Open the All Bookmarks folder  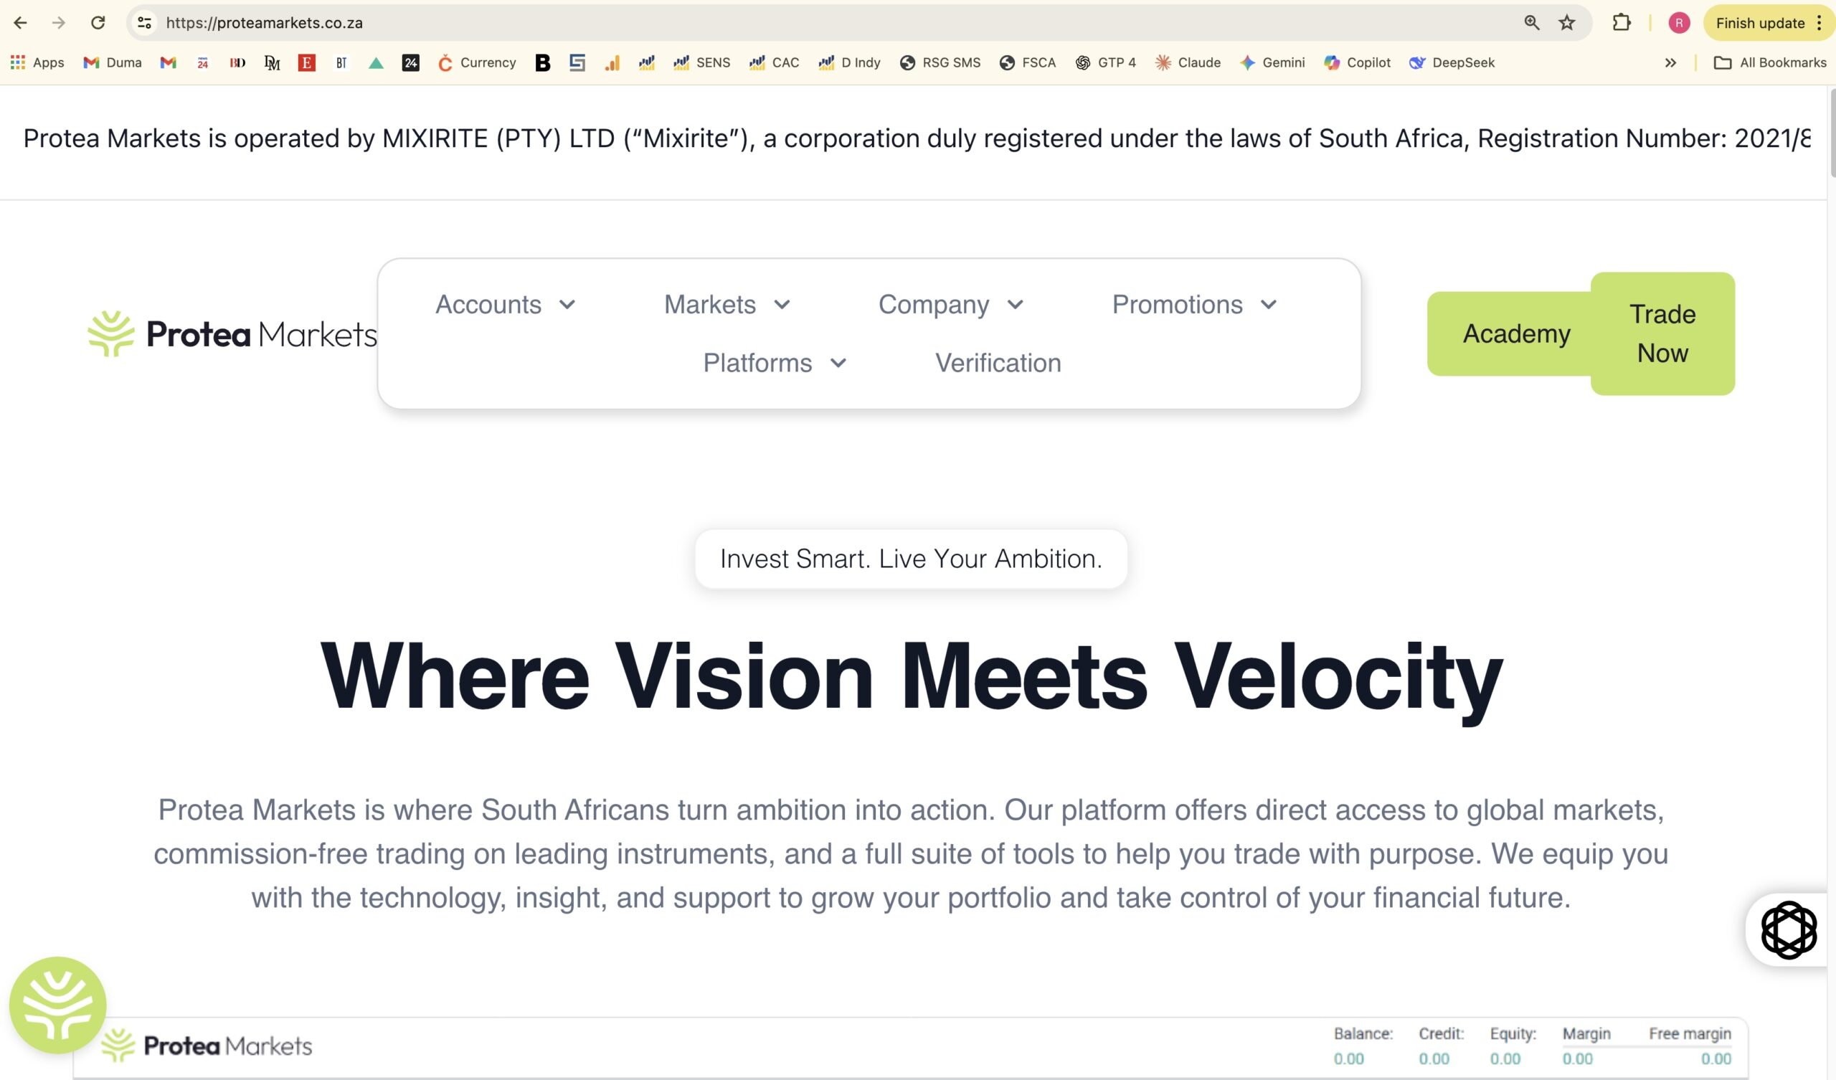point(1770,62)
